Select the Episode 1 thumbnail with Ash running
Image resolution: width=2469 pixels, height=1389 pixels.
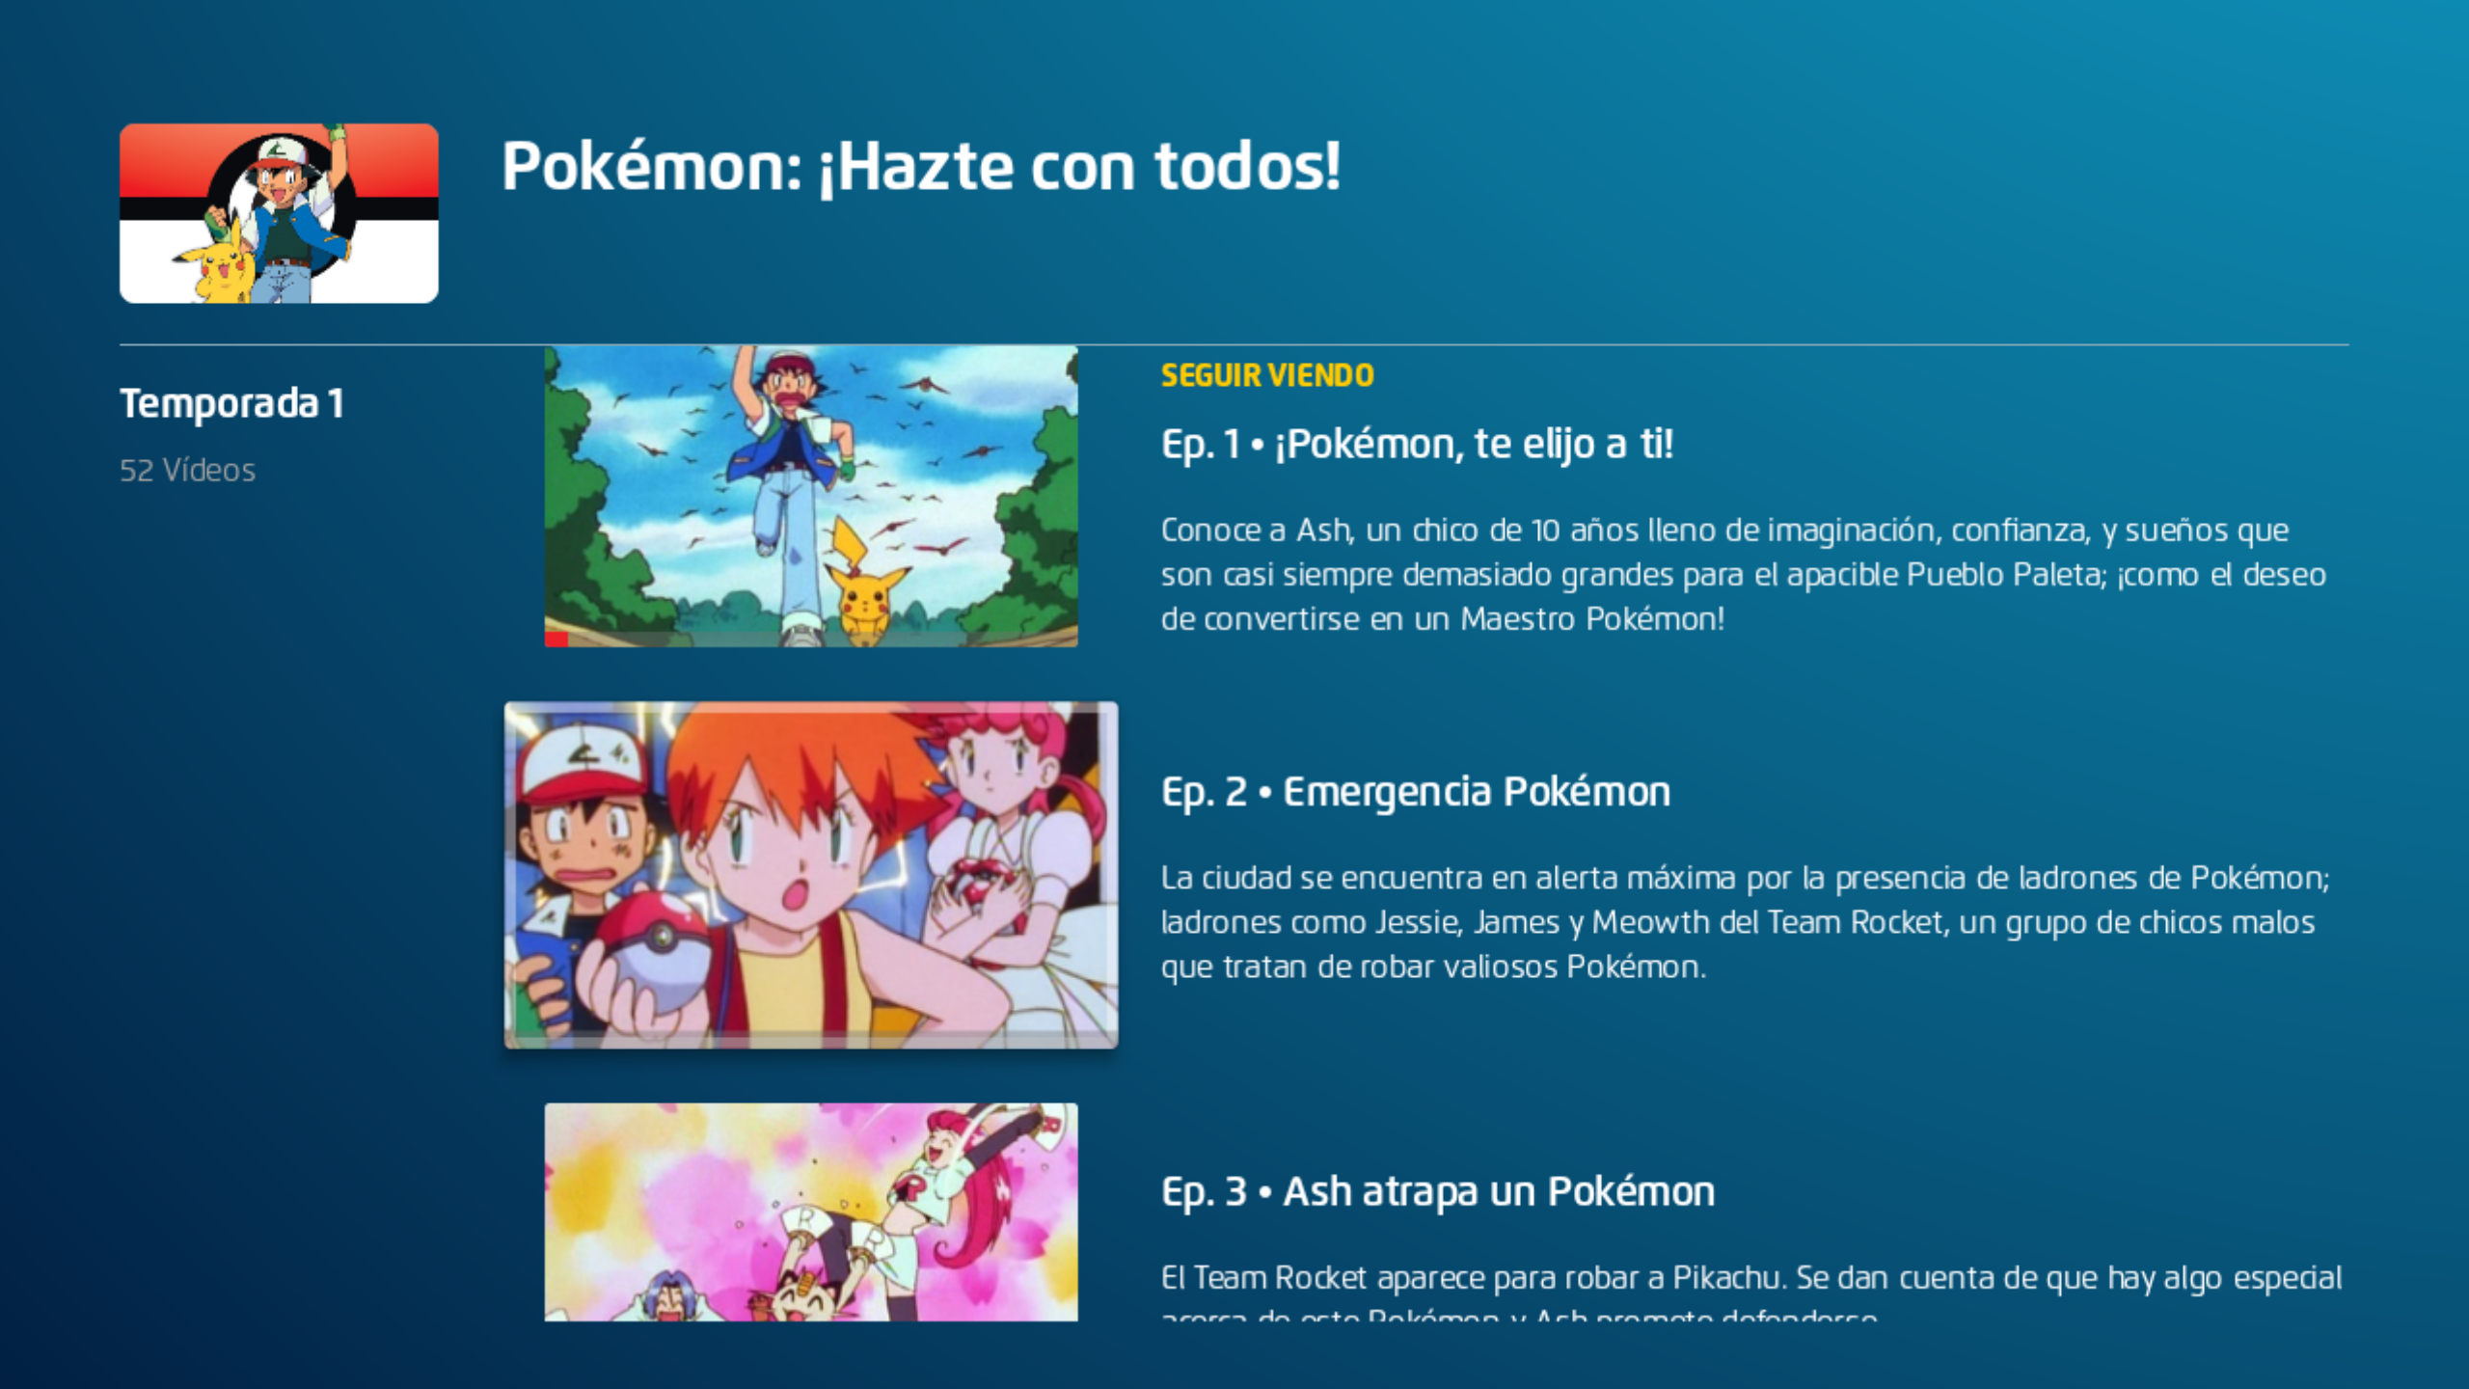pos(811,496)
